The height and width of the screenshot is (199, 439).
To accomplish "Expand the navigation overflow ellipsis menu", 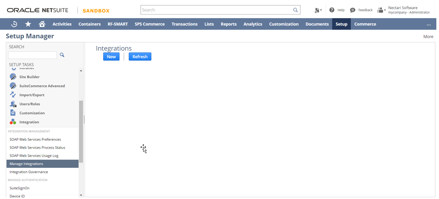I will click(428, 24).
